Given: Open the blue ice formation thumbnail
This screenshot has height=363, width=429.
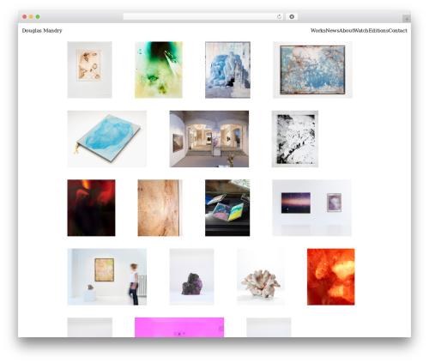Looking at the screenshot, I should pos(227,70).
